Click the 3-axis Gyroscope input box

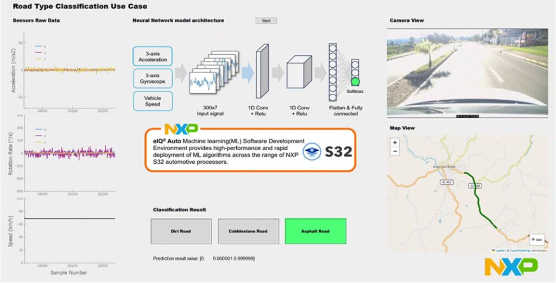153,79
